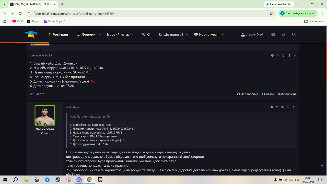Reload the page in Chrome
Image resolution: width=327 pixels, height=184 pixels.
20,13
